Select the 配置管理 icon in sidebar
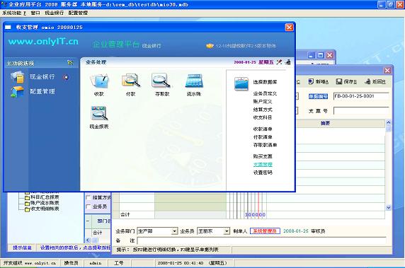This screenshot has height=268, width=405. (17, 92)
